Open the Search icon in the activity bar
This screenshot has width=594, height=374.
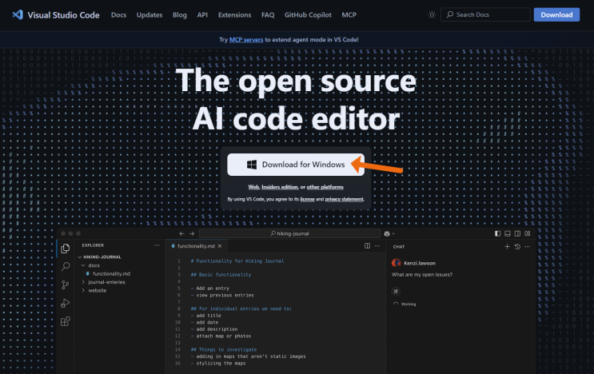66,266
